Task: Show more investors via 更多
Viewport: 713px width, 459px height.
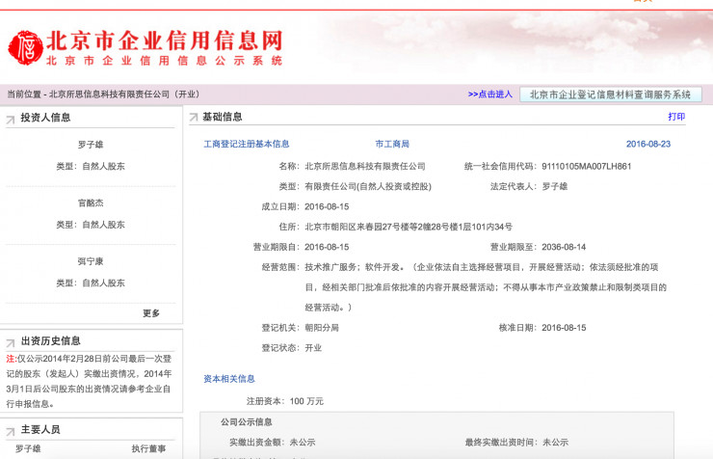Action: click(151, 313)
